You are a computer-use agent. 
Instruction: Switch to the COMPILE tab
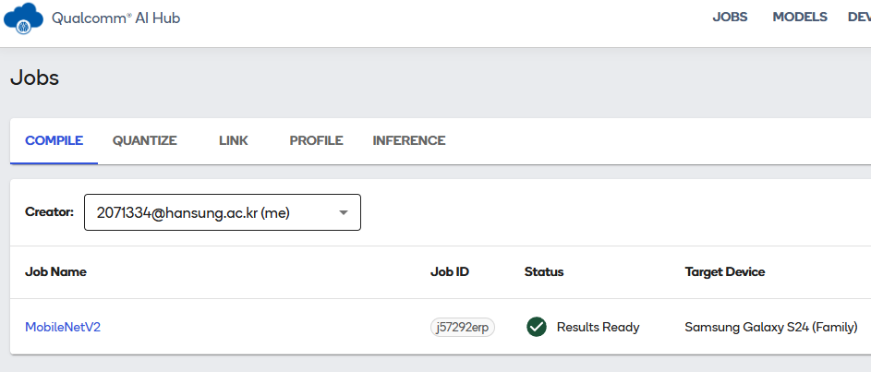pos(54,141)
